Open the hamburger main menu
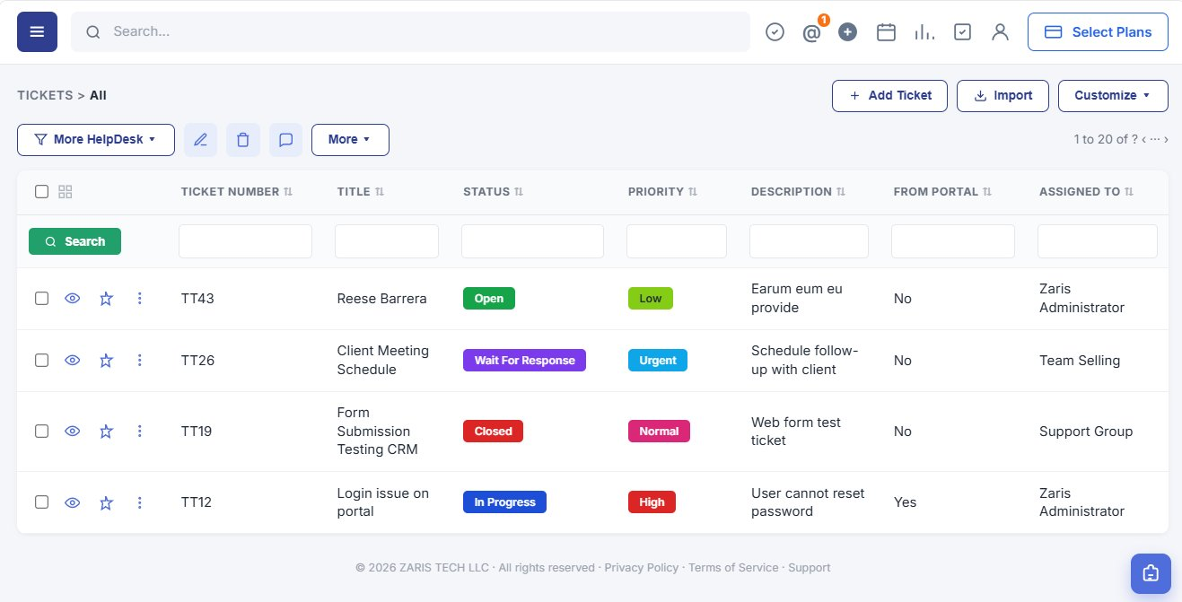This screenshot has height=602, width=1182. (37, 31)
